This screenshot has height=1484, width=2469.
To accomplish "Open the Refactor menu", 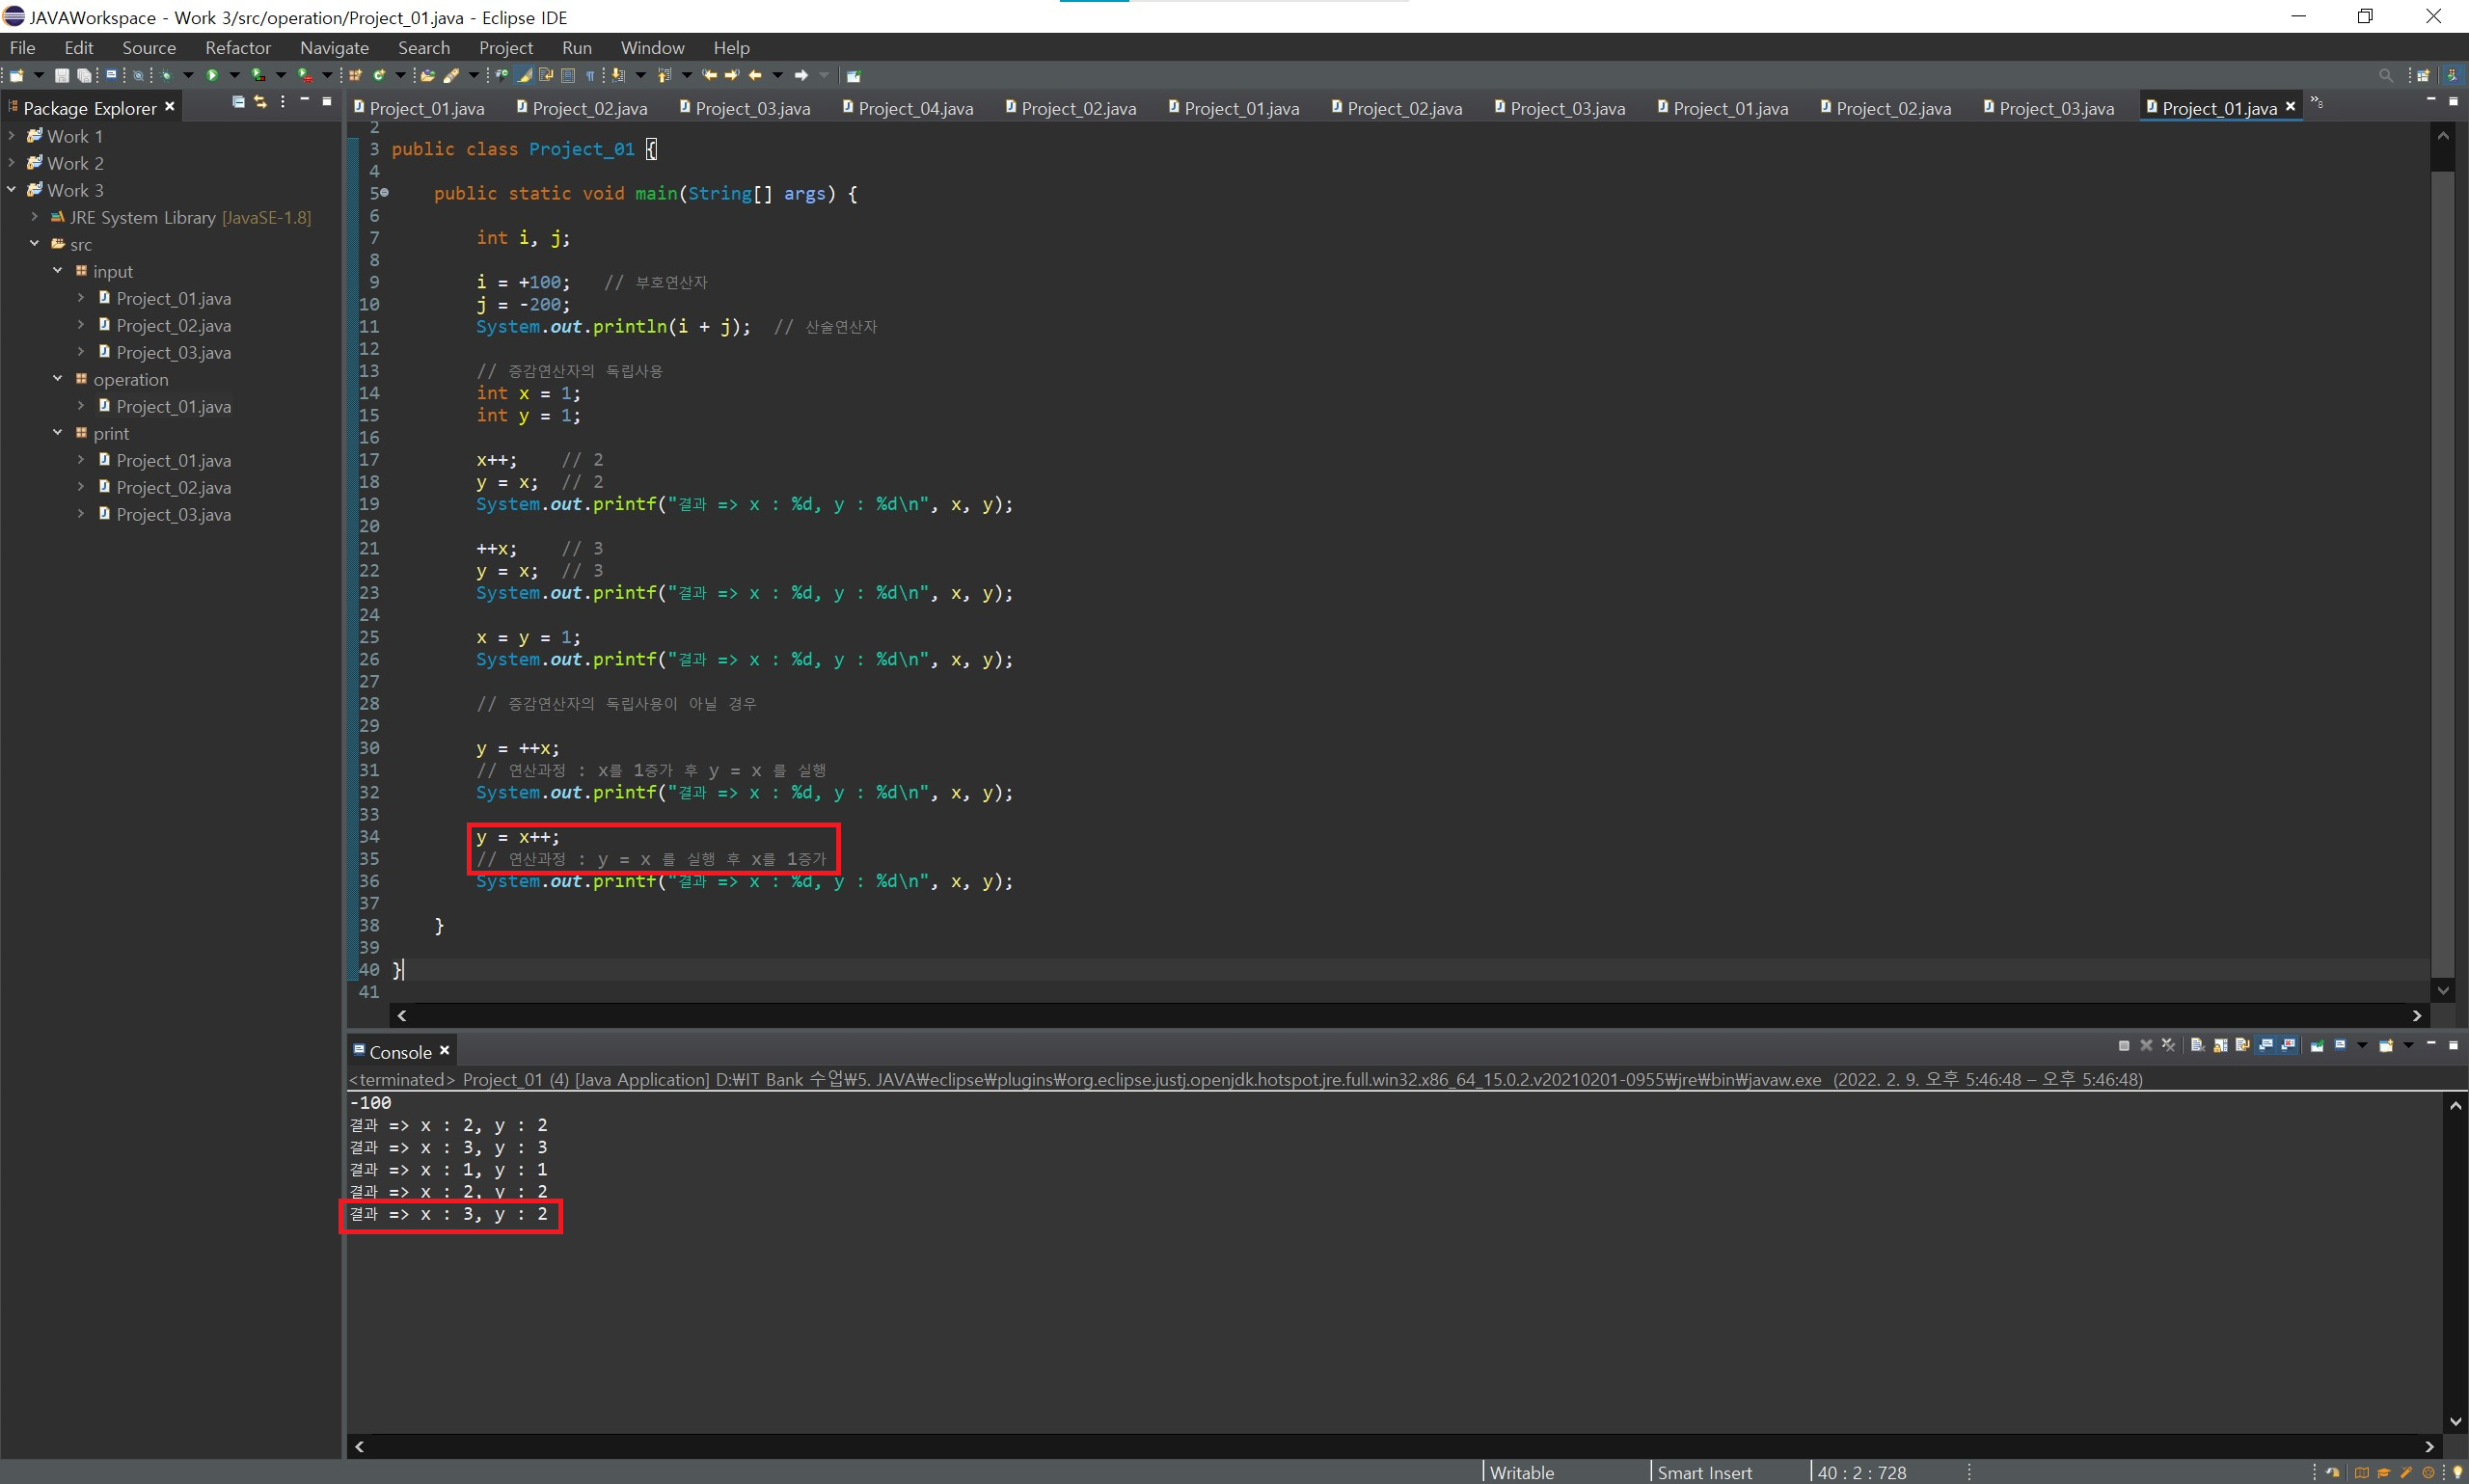I will point(237,48).
